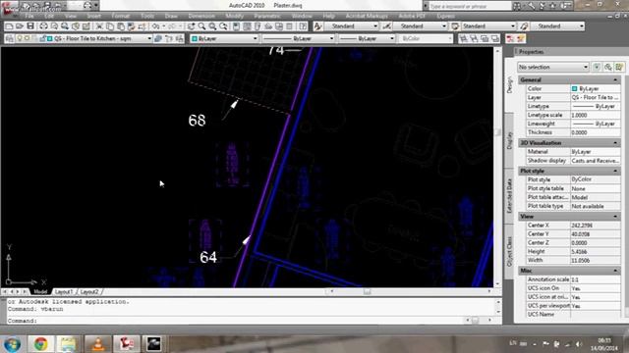Click the Pan realtime icon
Screen dimensions: 629x353
191,26
